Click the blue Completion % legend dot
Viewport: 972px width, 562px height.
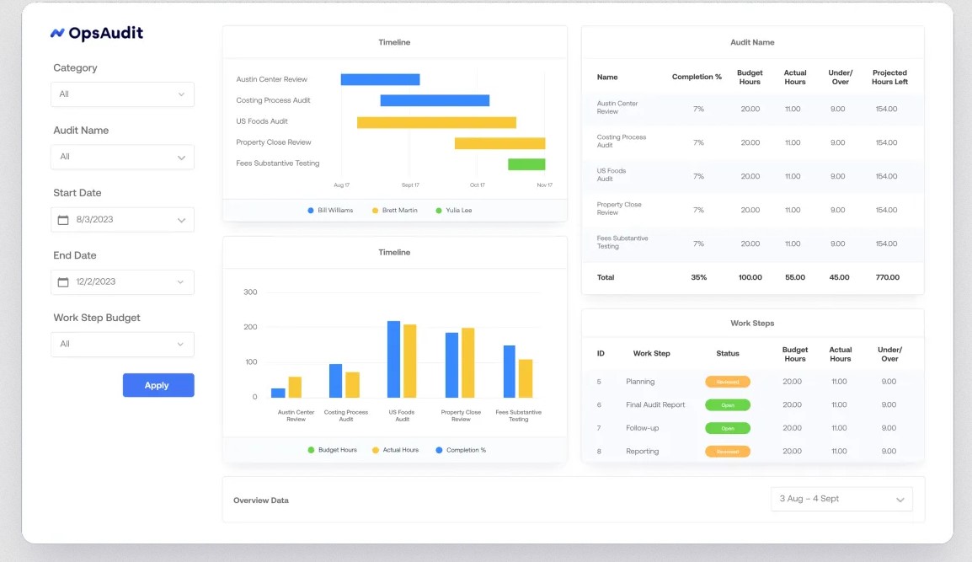point(439,450)
